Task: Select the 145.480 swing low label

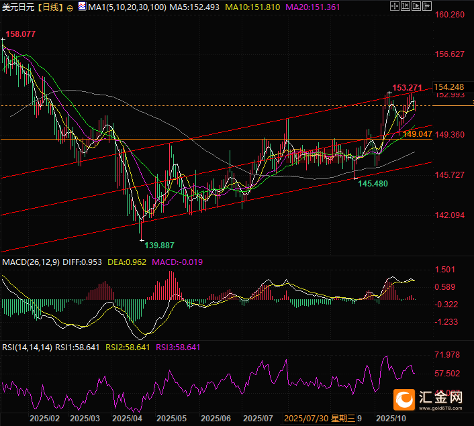Action: tap(373, 183)
